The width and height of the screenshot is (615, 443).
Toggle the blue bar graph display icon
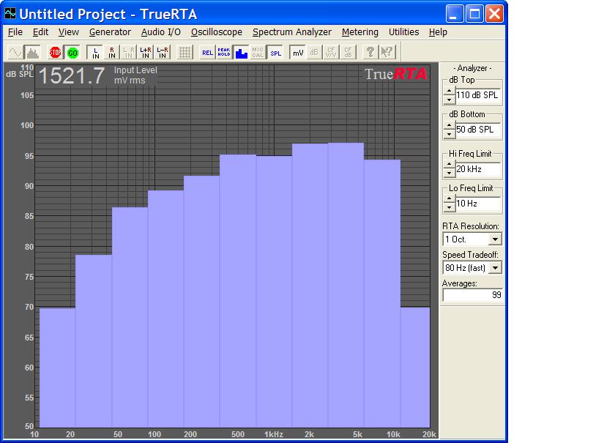(x=241, y=52)
